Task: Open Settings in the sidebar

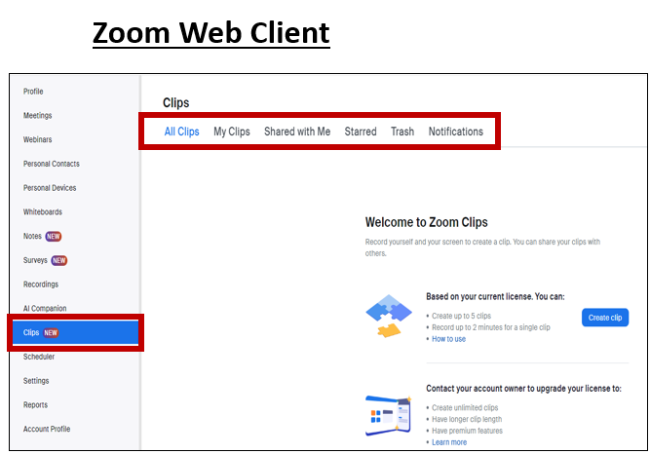Action: [x=36, y=381]
